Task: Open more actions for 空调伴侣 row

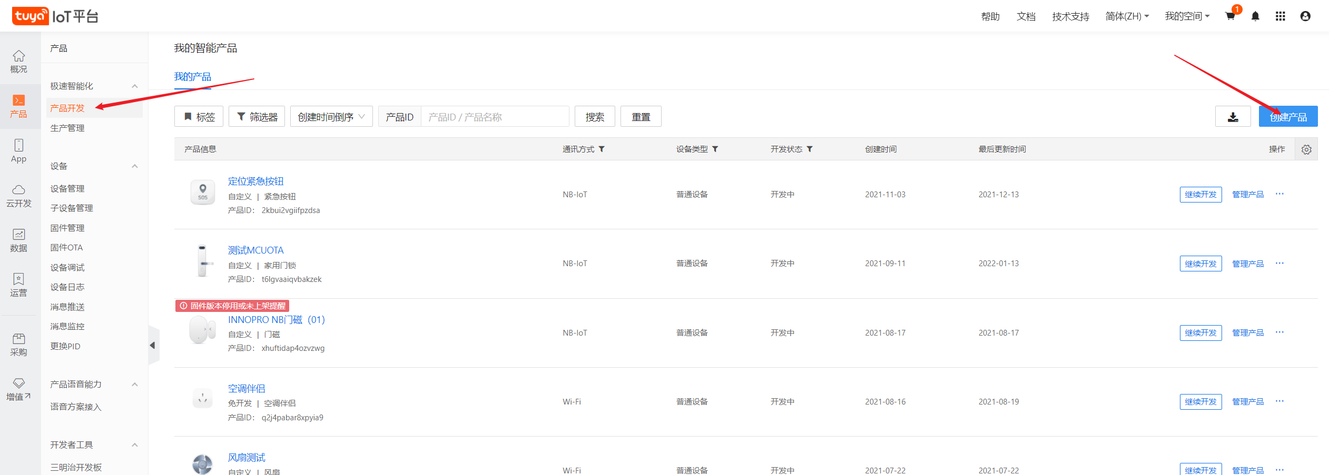Action: point(1279,401)
